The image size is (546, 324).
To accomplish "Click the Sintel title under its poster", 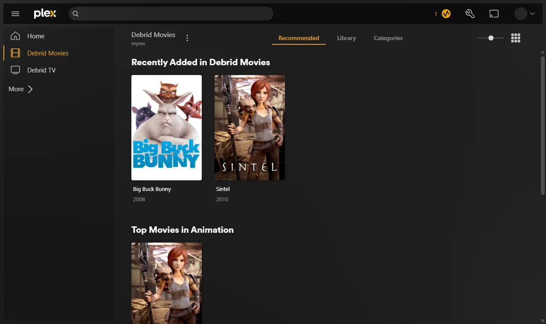I will click(223, 189).
